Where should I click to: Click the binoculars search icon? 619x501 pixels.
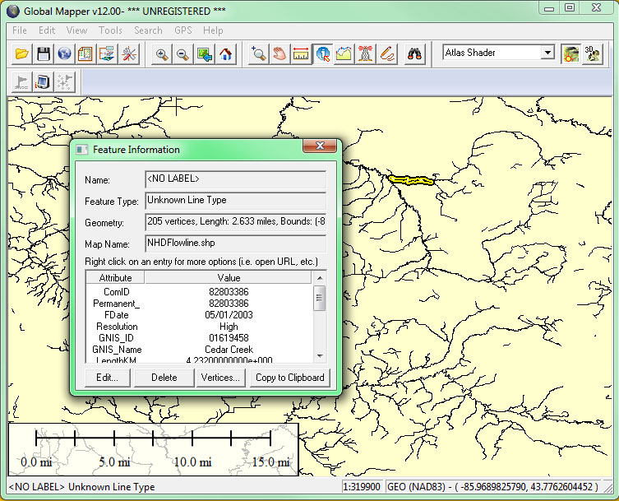pyautogui.click(x=414, y=53)
